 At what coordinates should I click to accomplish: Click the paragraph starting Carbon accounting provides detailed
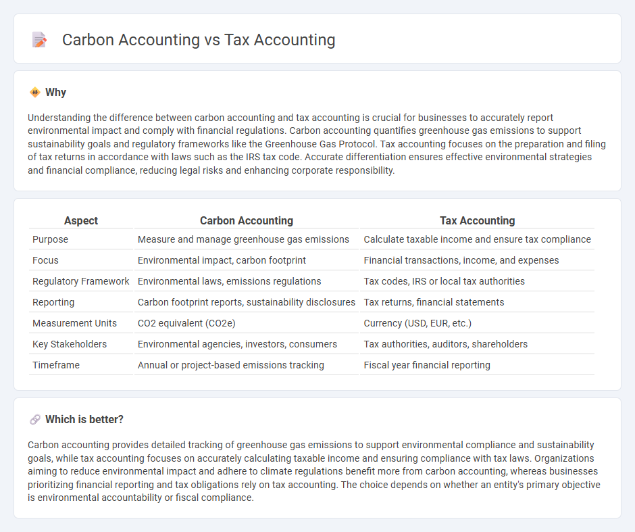point(314,471)
